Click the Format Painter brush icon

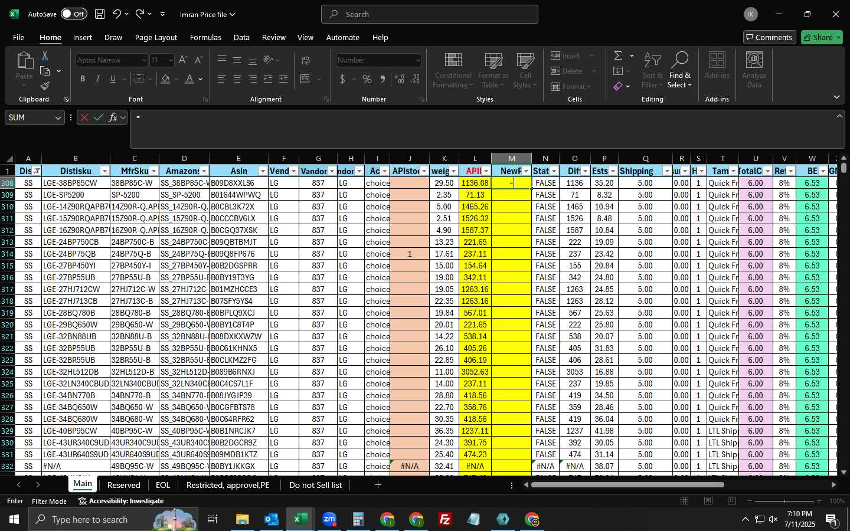pos(45,86)
